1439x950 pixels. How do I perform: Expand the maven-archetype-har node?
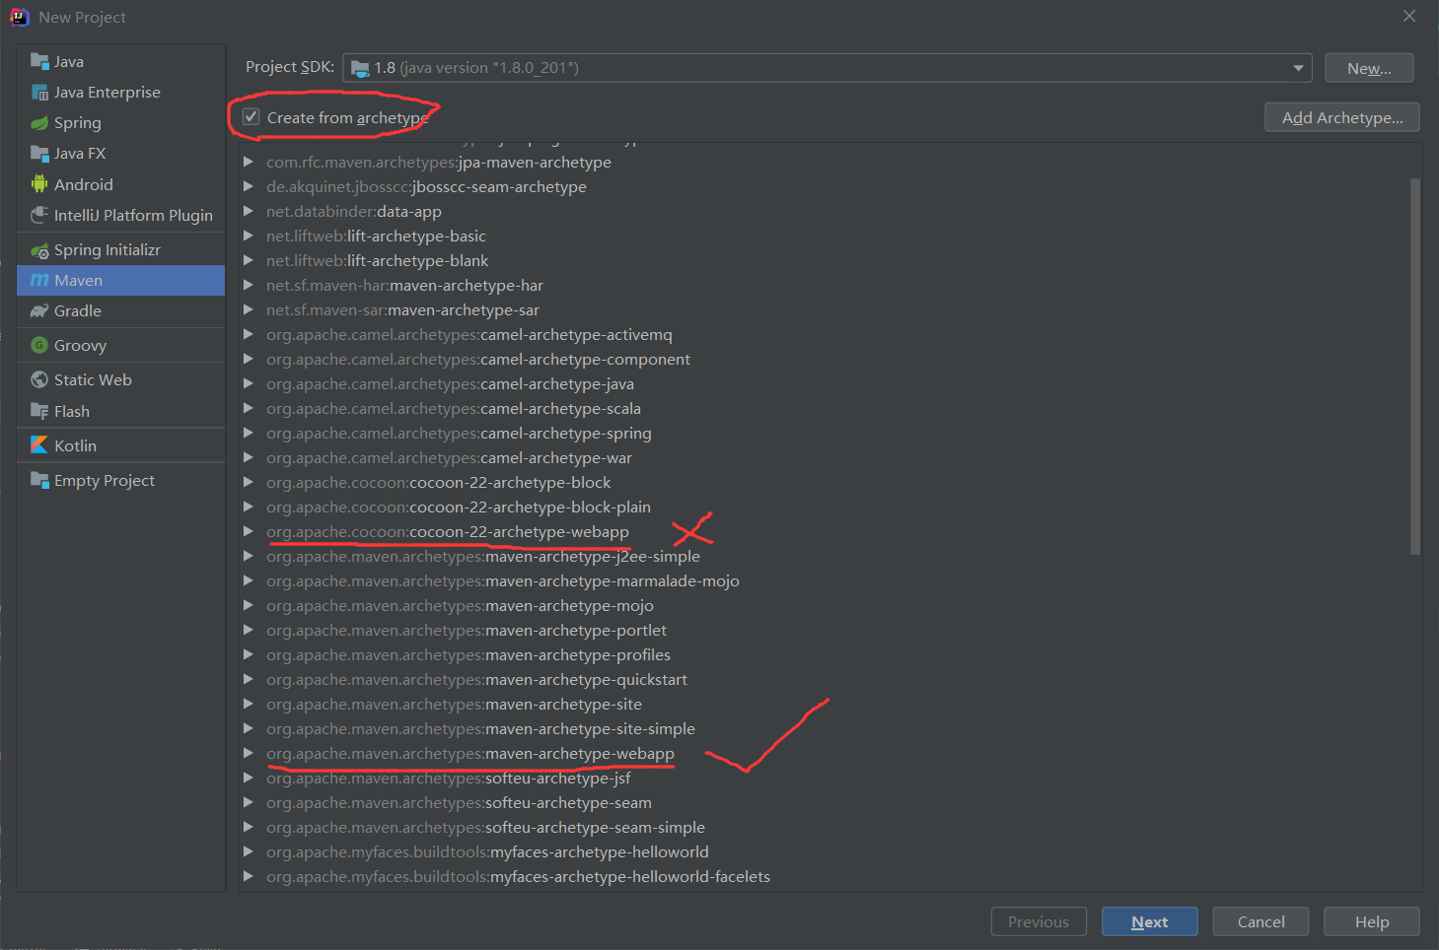(249, 285)
